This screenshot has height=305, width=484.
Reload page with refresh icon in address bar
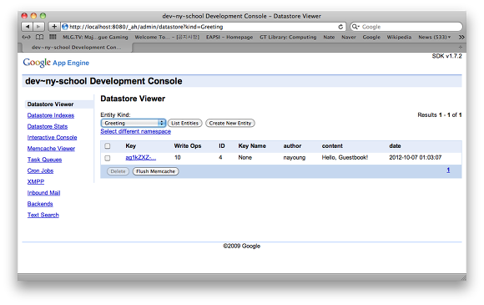340,27
